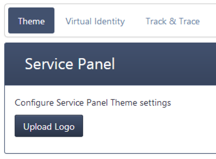
Task: Click the dark blue Service Panel header bar
Action: [110, 64]
